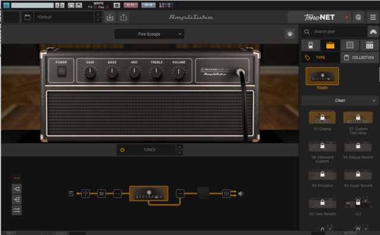
Task: Select the empty cabinet slot in chain
Action: click(x=203, y=193)
